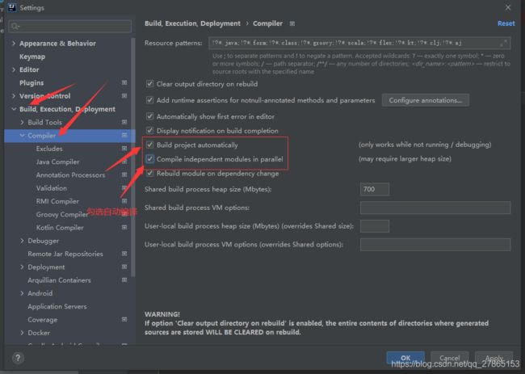Collapse the Build, Execution, Deployment section
Image resolution: width=525 pixels, height=374 pixels.
pos(14,109)
